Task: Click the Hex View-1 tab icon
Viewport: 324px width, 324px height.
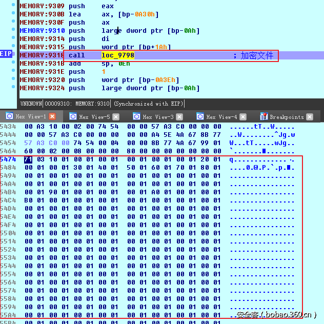Action: (x=9, y=117)
